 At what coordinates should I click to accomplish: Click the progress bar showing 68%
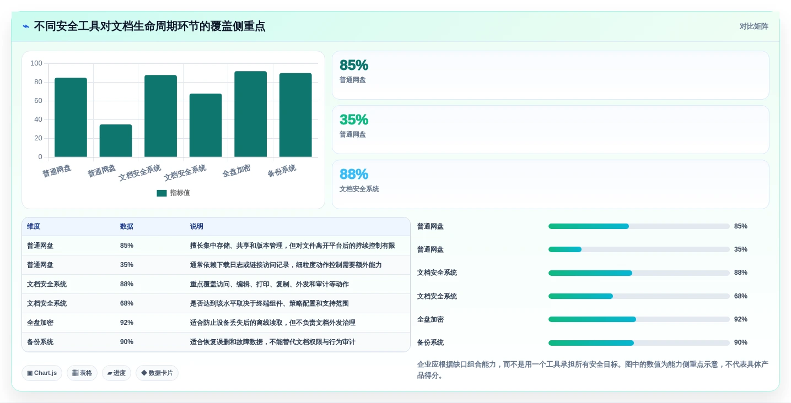pos(639,296)
